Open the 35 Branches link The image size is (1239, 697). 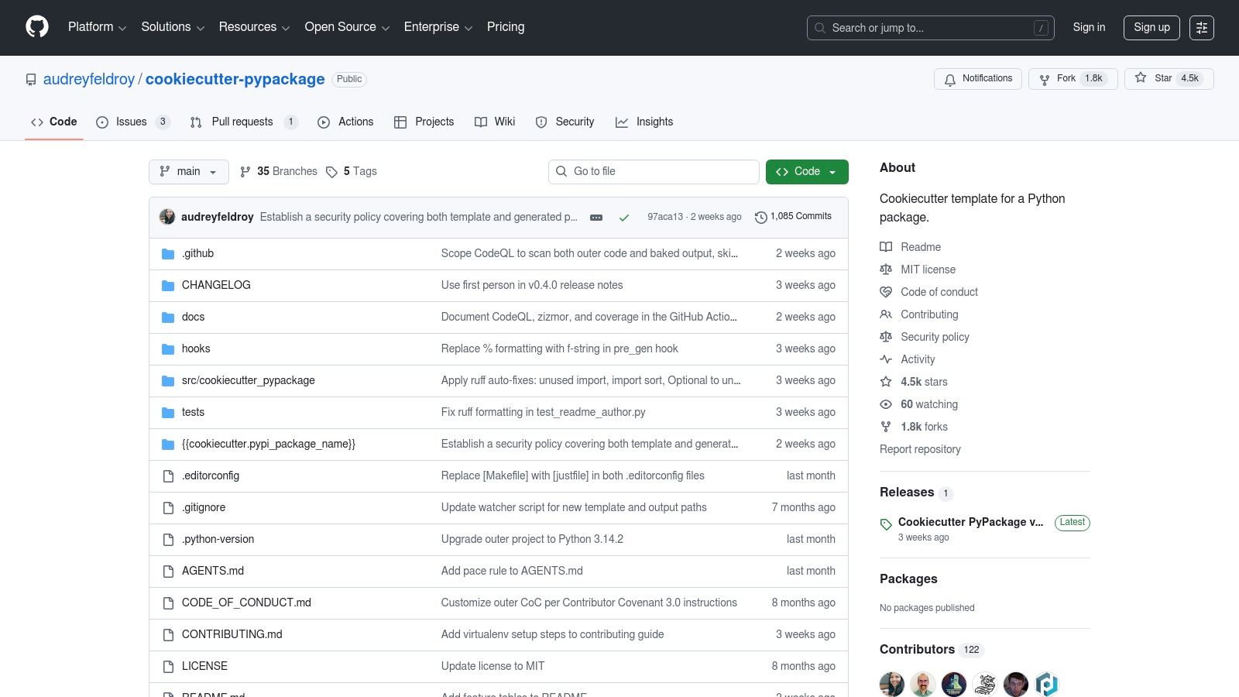pos(279,172)
